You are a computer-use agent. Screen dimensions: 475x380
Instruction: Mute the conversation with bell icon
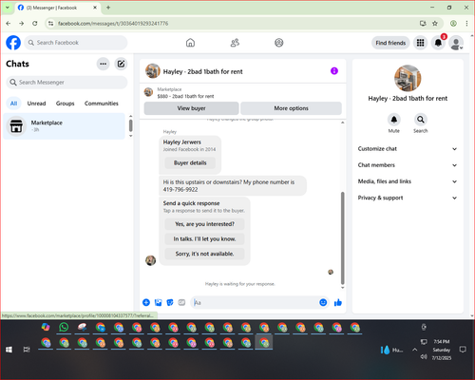tap(394, 120)
